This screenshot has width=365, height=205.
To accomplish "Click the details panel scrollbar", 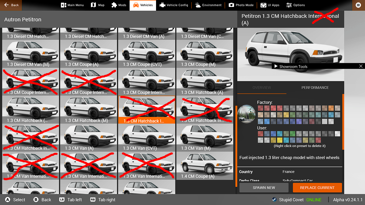I will point(343,122).
